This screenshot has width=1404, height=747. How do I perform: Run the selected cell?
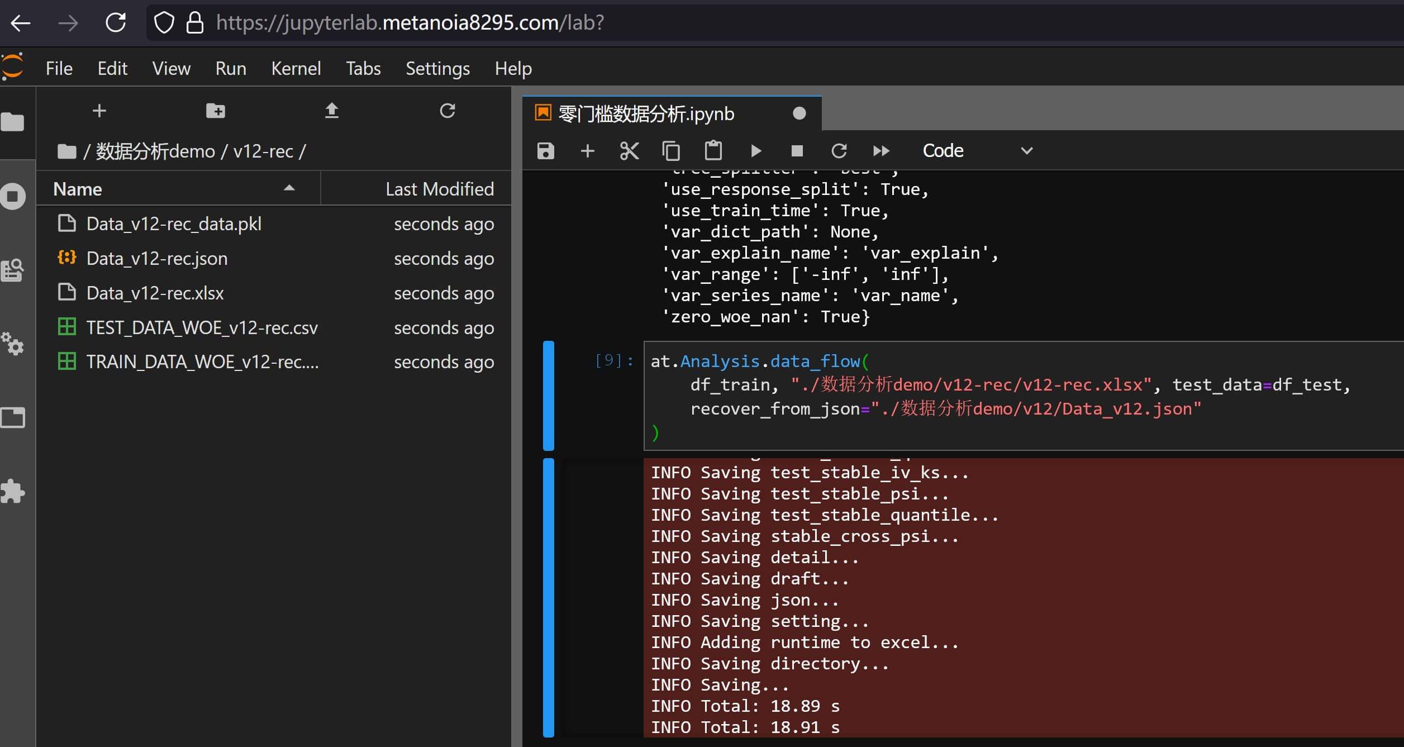[x=755, y=151]
